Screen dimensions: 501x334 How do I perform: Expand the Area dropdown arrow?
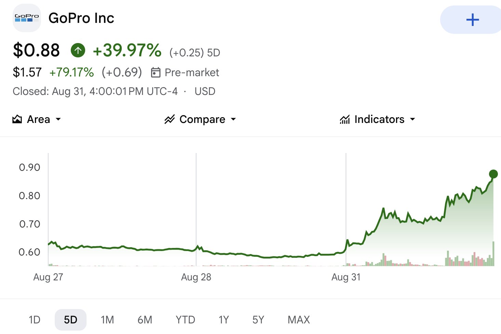58,119
